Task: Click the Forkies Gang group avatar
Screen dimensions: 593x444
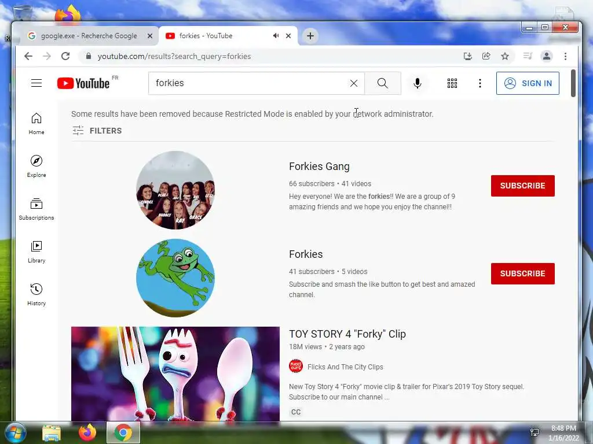Action: tap(175, 190)
